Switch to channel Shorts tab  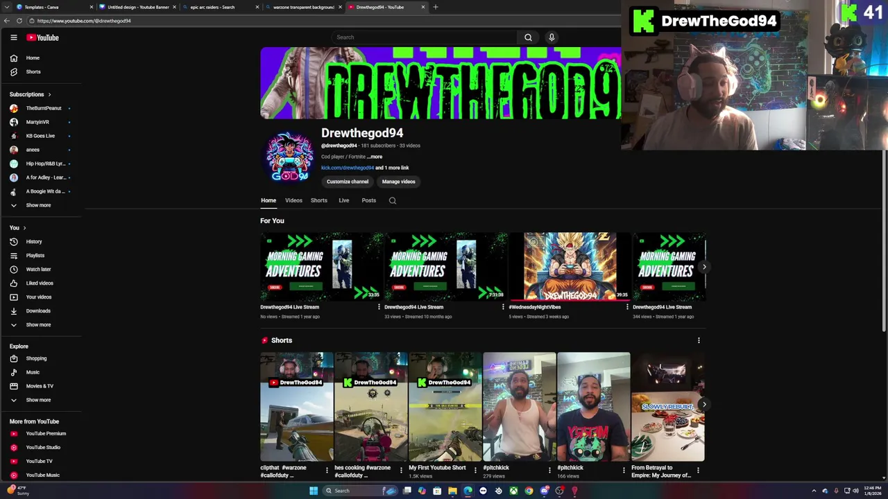(x=318, y=201)
